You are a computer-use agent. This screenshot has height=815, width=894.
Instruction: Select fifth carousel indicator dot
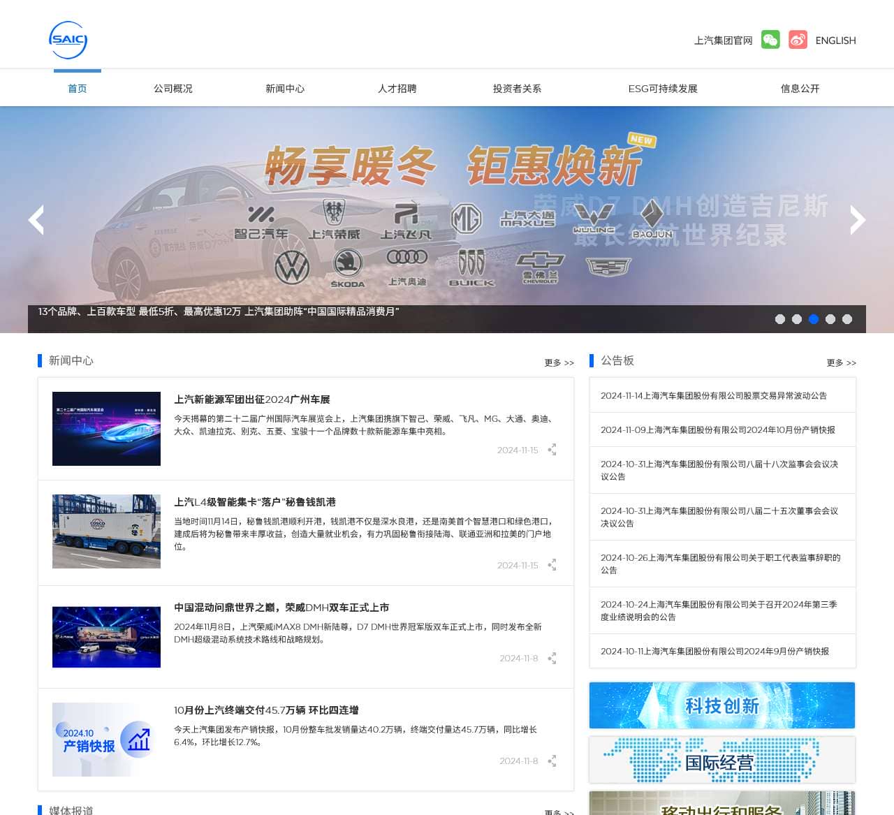847,319
